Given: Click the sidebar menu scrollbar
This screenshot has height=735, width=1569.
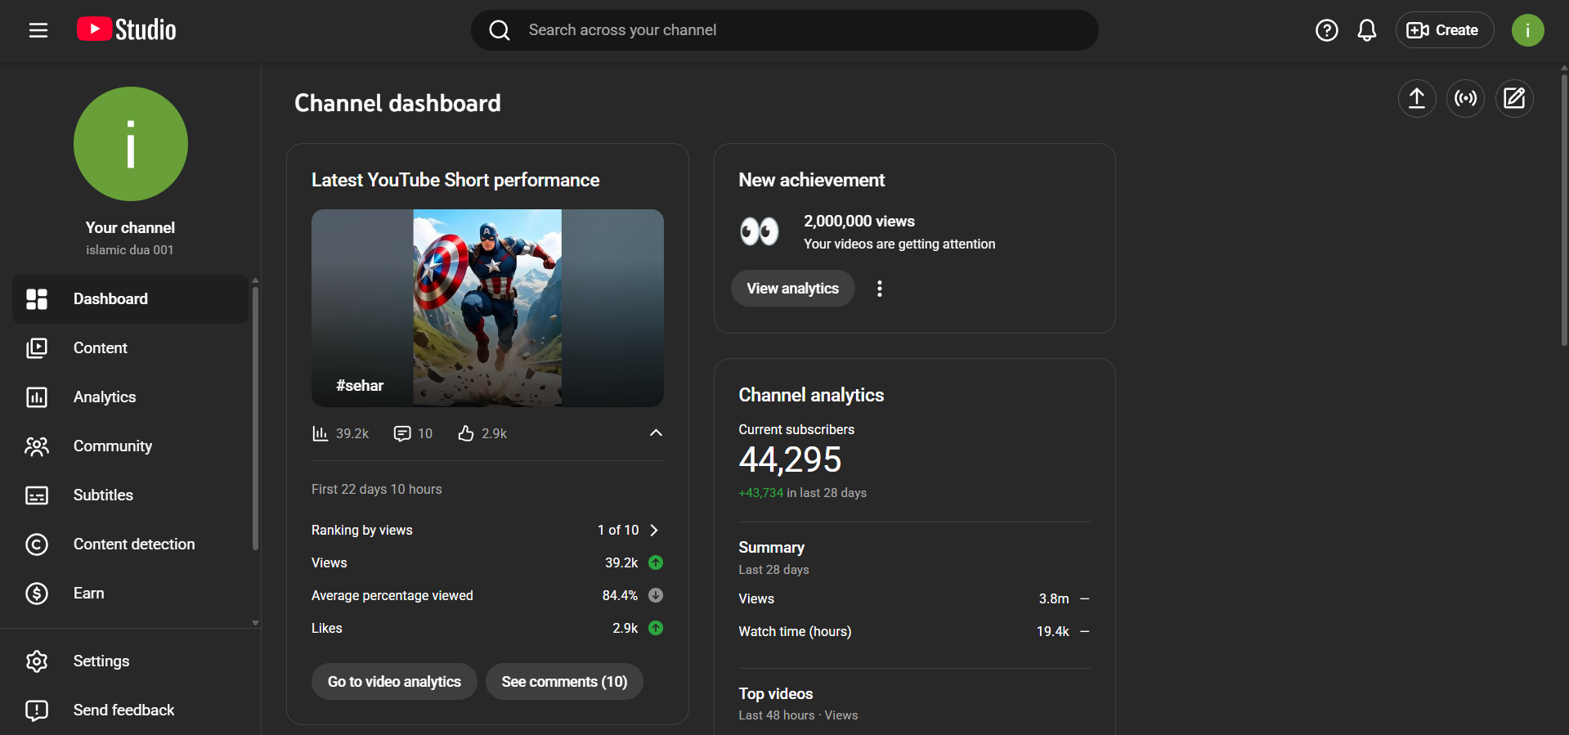Looking at the screenshot, I should (255, 417).
